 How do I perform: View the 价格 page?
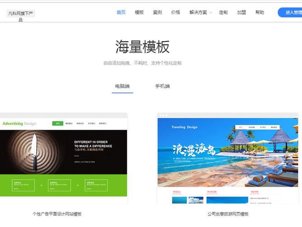click(176, 12)
